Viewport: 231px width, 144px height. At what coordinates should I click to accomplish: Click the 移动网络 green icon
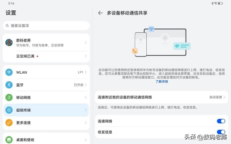(9, 98)
